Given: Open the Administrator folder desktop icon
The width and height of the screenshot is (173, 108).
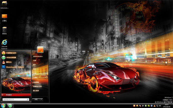Looking at the screenshot, I should 4,5.
